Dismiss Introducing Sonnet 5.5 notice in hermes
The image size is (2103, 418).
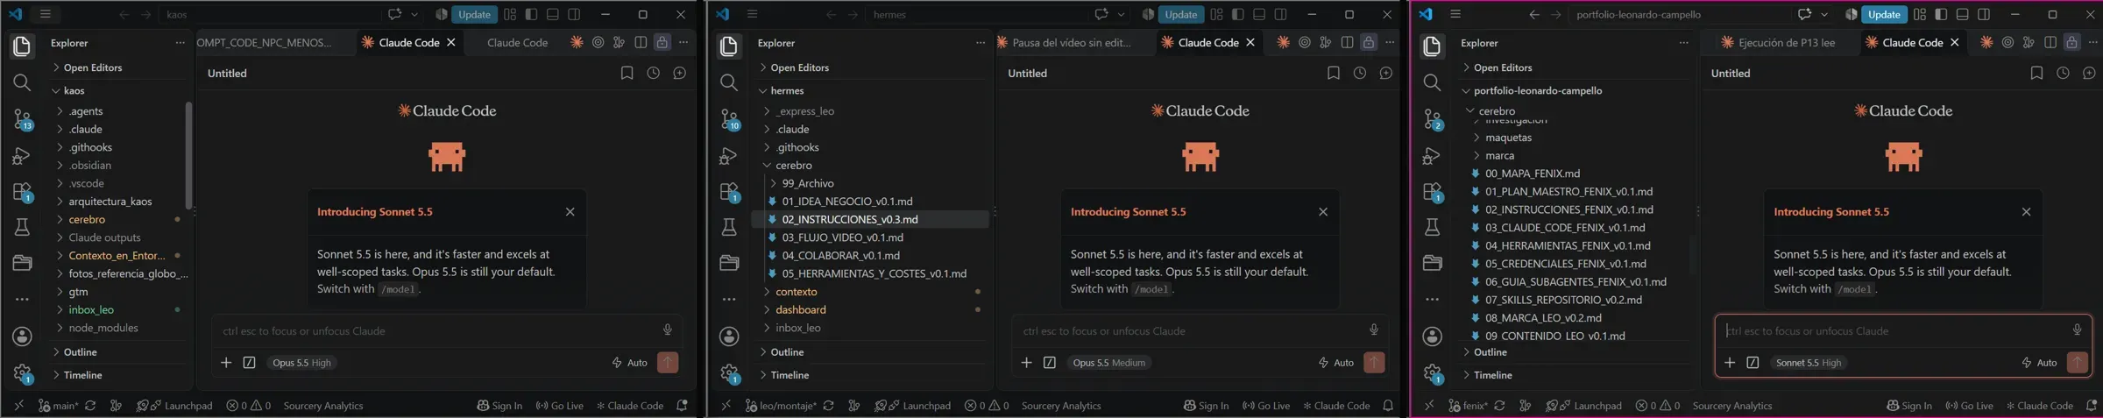(x=1323, y=212)
